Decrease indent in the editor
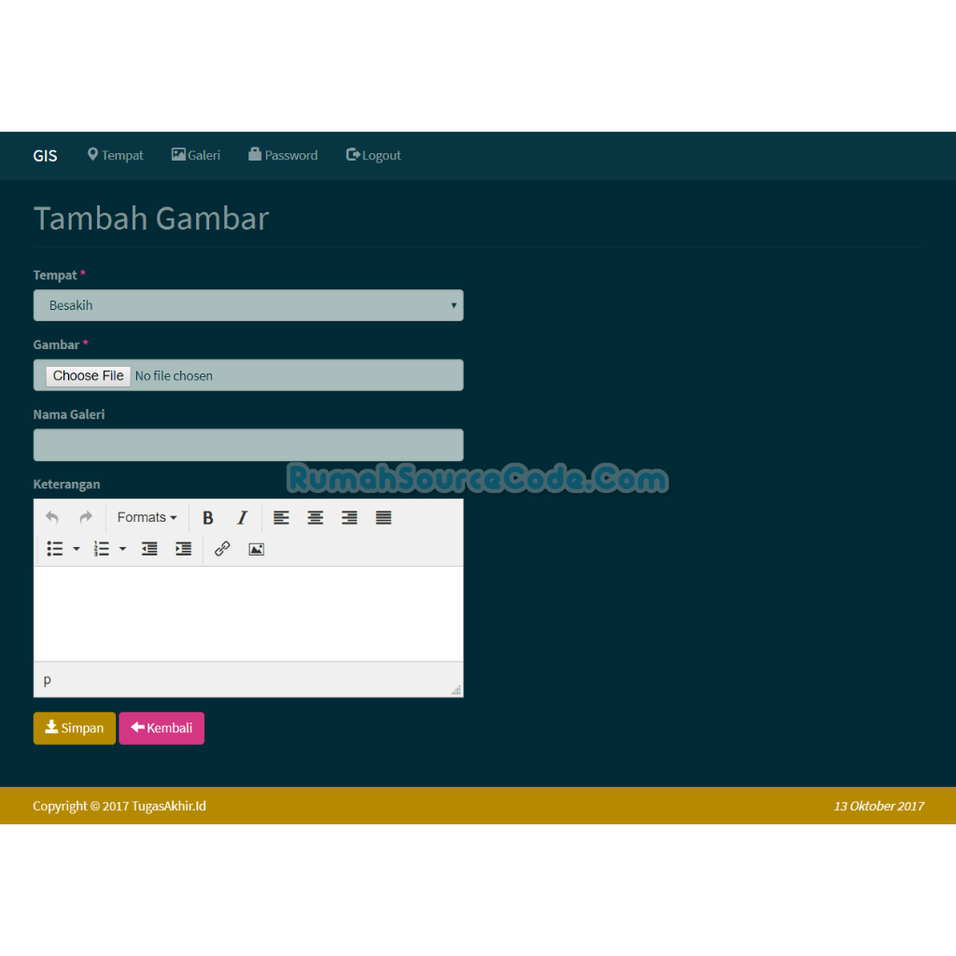The height and width of the screenshot is (956, 956). click(x=149, y=549)
